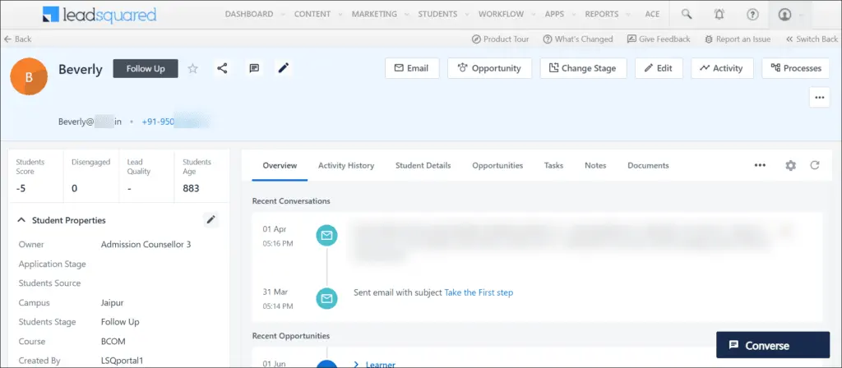The image size is (842, 368).
Task: Go Back using the back arrow link
Action: (x=18, y=39)
